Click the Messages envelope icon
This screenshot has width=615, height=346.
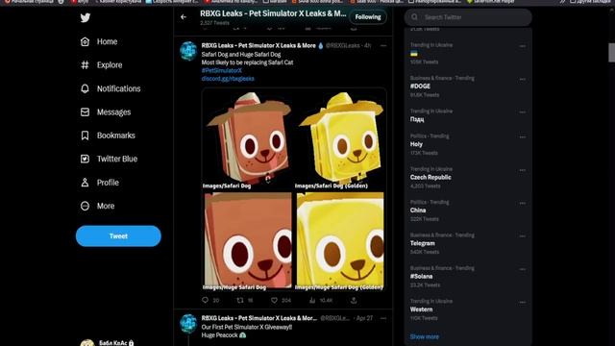click(85, 112)
